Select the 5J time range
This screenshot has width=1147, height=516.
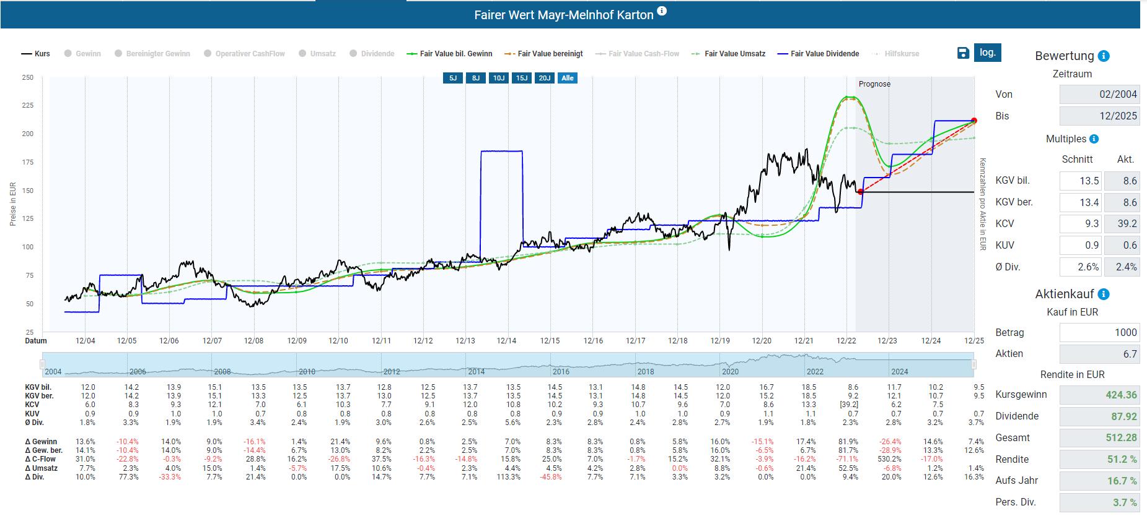click(x=453, y=78)
